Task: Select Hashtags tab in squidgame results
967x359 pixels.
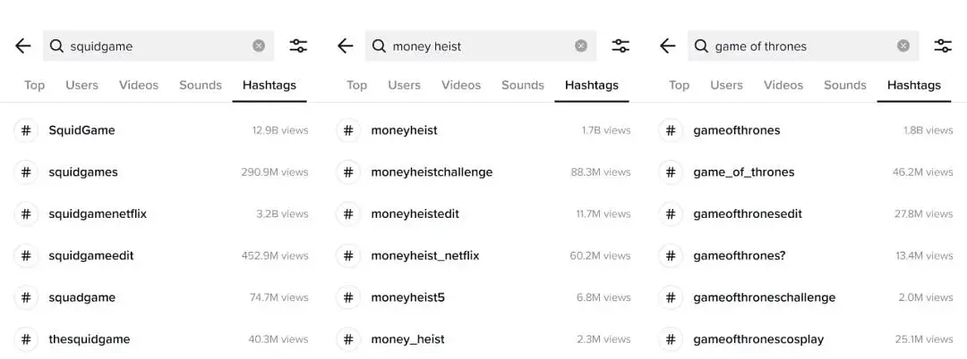Action: pos(270,86)
